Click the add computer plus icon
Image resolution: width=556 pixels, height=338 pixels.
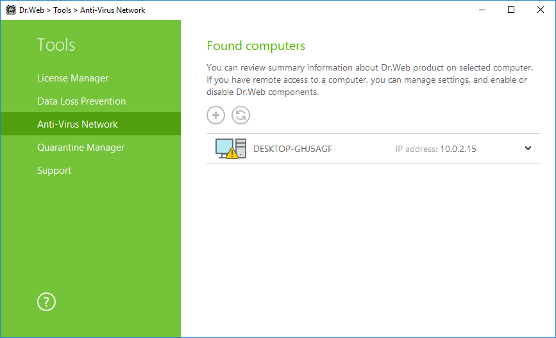[x=215, y=115]
